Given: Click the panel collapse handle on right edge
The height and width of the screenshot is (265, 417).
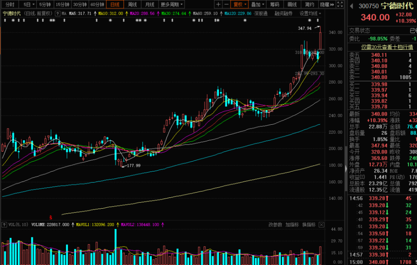Looking at the screenshot, I should pyautogui.click(x=345, y=168).
